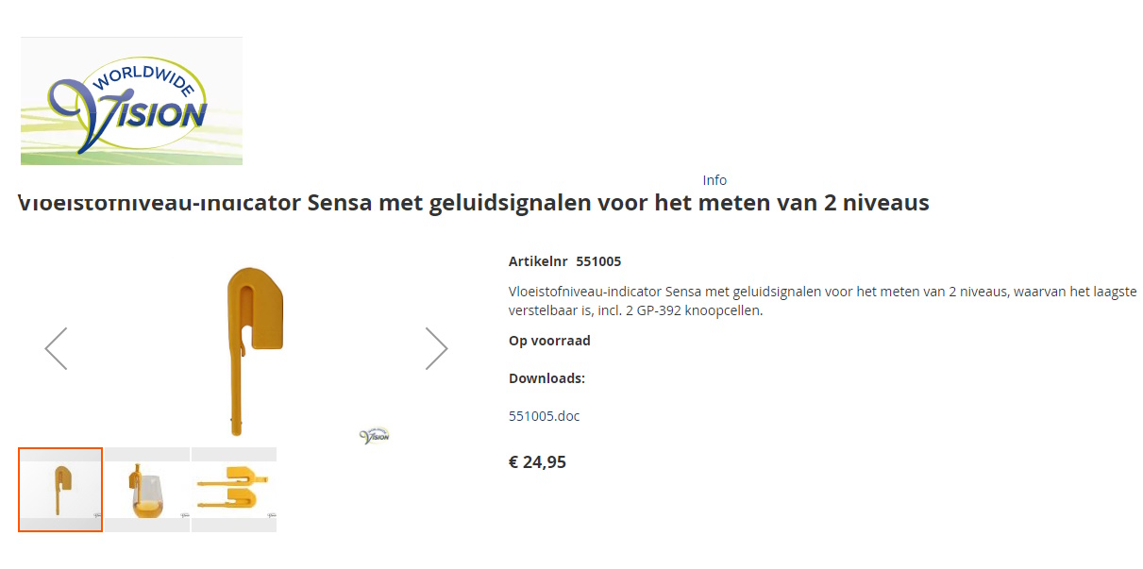Click the highlighted thumbnail with orange border
This screenshot has height=569, width=1143.
pos(59,489)
